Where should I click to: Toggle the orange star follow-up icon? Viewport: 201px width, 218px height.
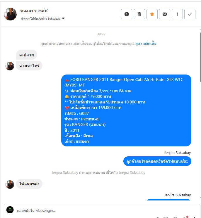tap(152, 14)
